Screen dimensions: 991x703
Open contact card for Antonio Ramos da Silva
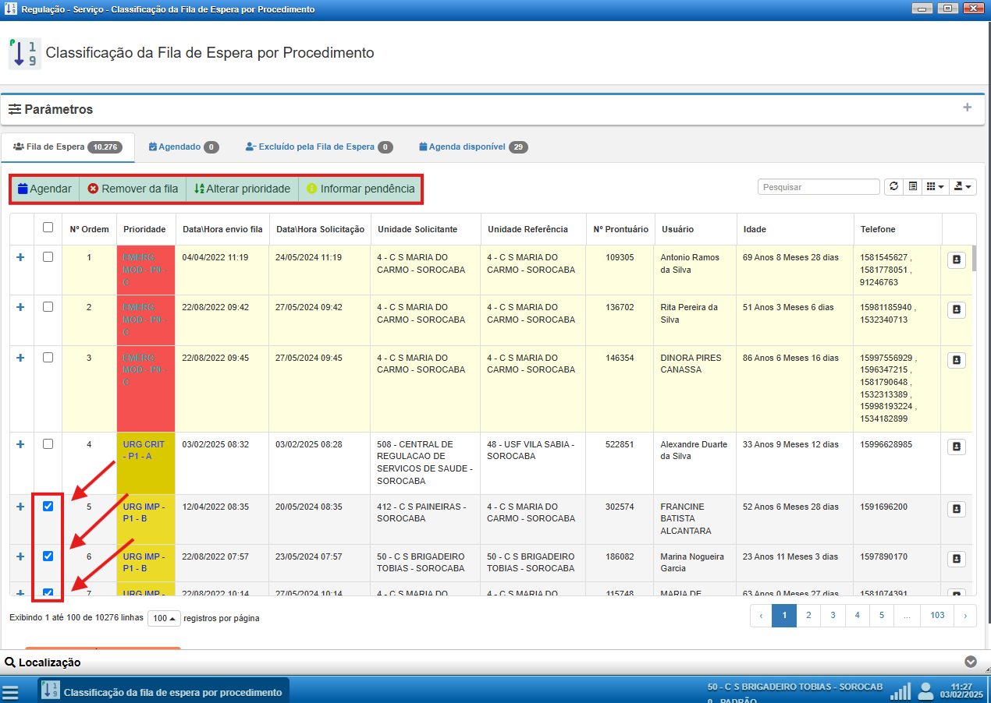[957, 260]
